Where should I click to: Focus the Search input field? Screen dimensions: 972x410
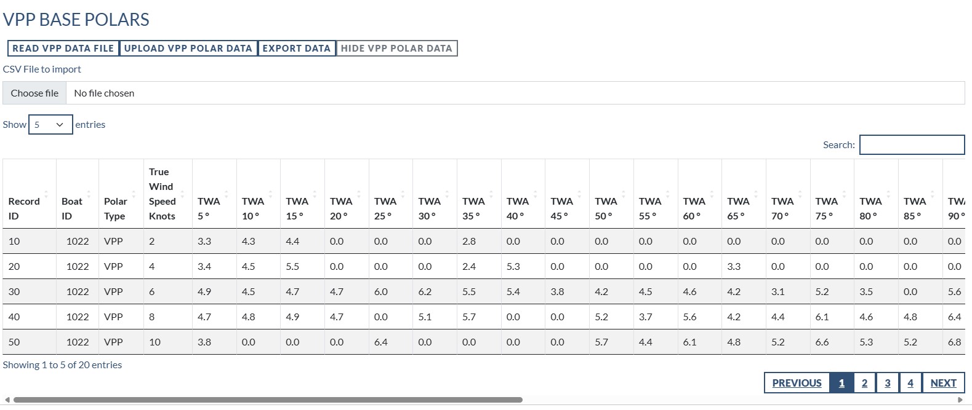912,145
